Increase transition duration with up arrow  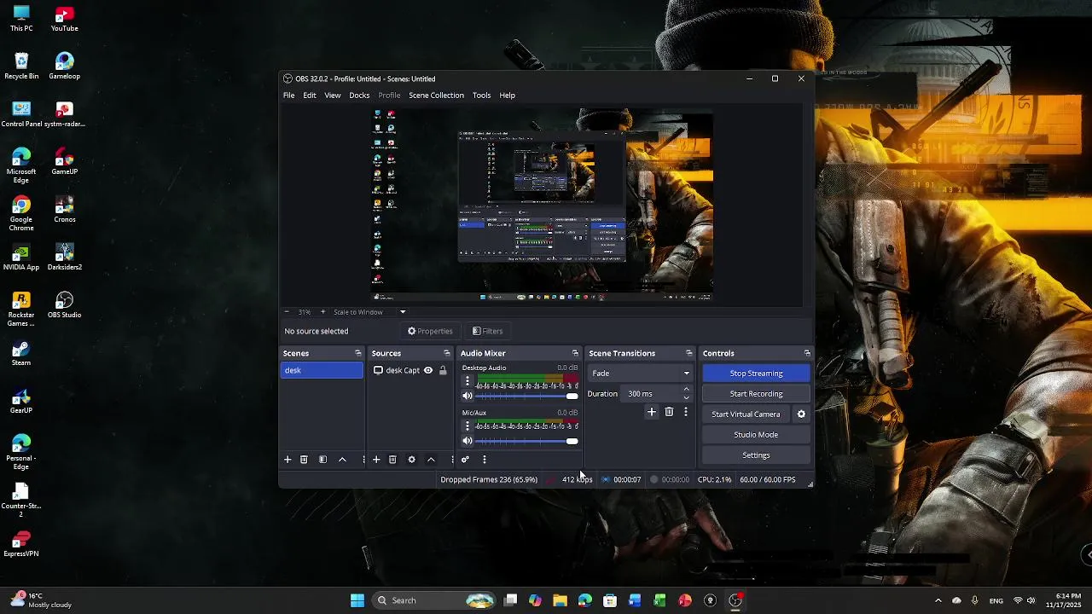[x=686, y=390]
